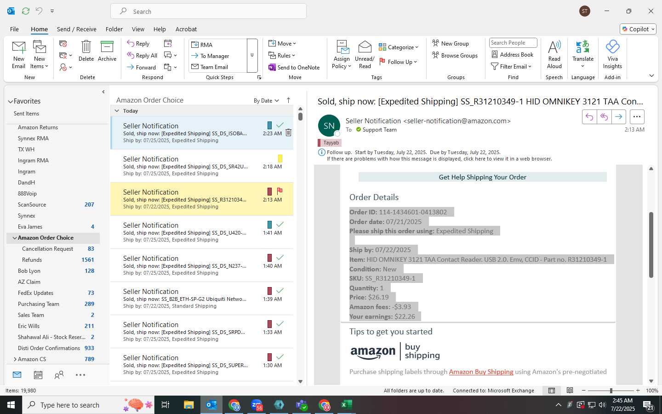Click the Calendar icon in navigation bar
The width and height of the screenshot is (662, 414).
38,375
